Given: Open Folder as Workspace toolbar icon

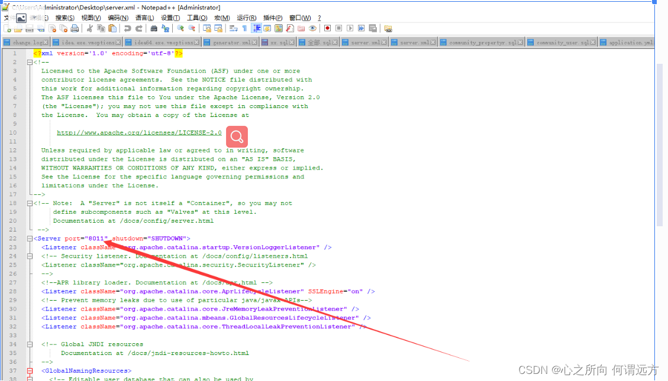Looking at the screenshot, I should tap(301, 28).
